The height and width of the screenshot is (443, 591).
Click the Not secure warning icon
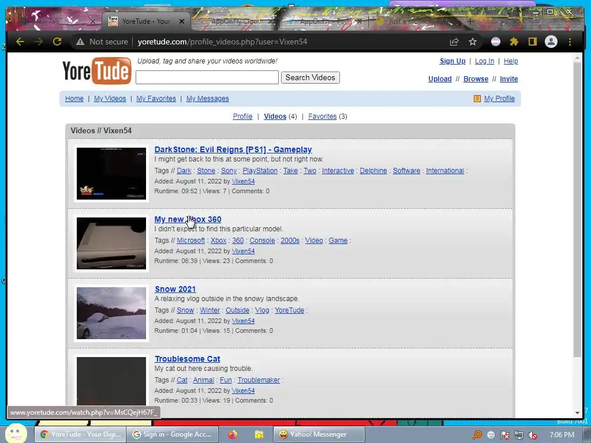pos(80,42)
